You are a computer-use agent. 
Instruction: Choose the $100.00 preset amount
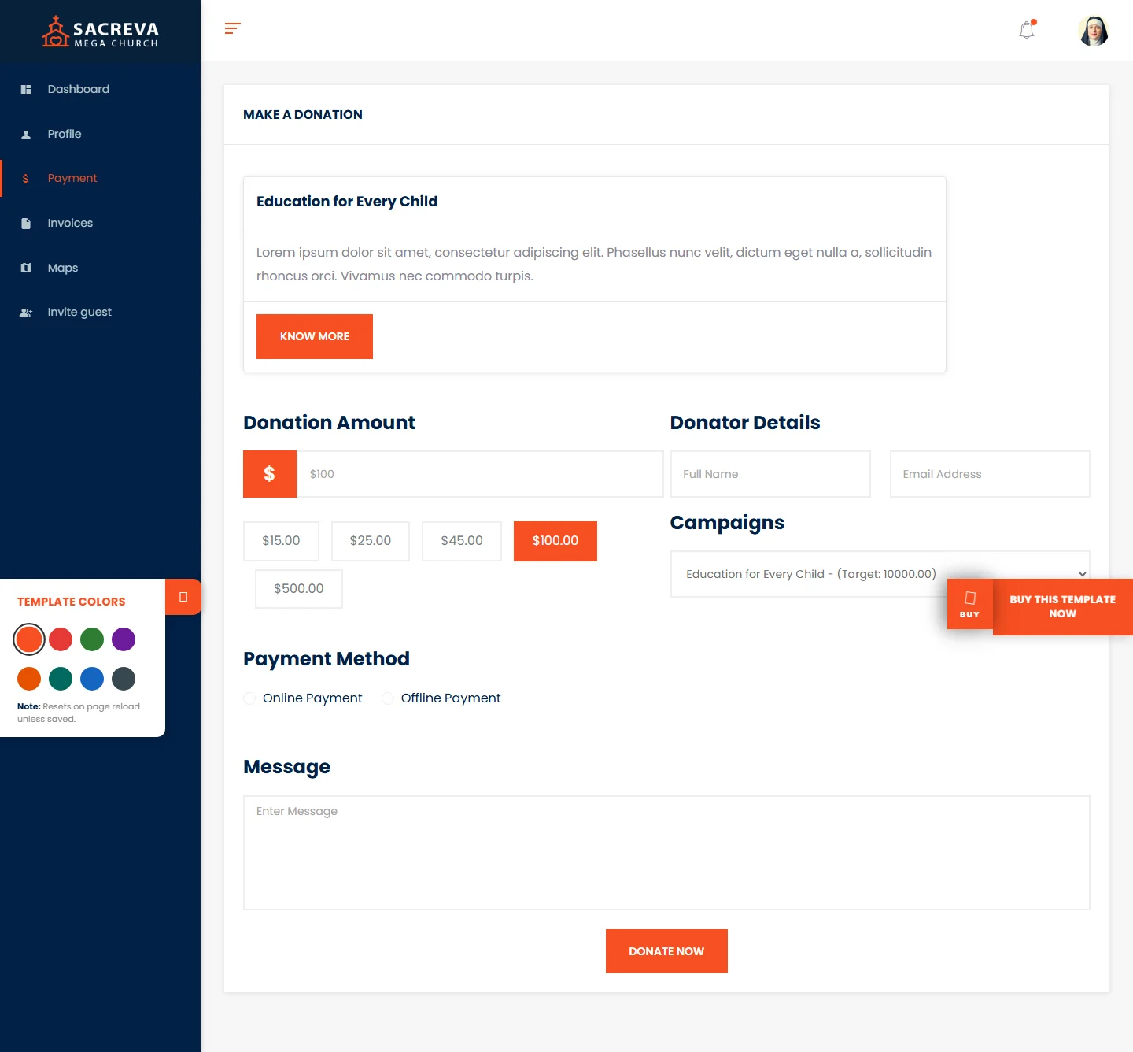(555, 541)
